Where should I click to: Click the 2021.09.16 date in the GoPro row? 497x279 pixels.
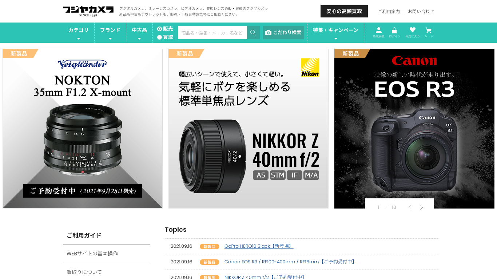tap(181, 246)
